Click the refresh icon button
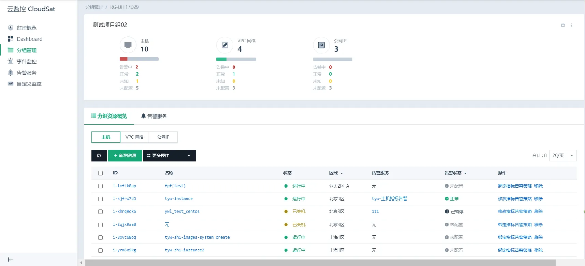The width and height of the screenshot is (585, 266). pyautogui.click(x=99, y=156)
